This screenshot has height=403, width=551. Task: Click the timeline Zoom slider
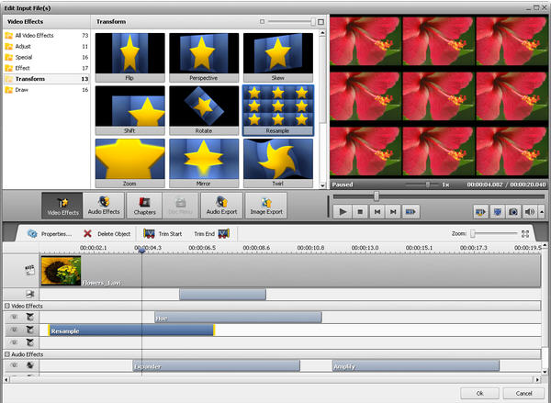coord(474,234)
